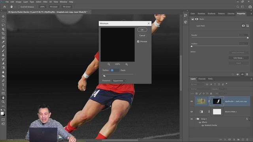Select the Eyedropper tool
The image size is (253, 142).
[3, 42]
